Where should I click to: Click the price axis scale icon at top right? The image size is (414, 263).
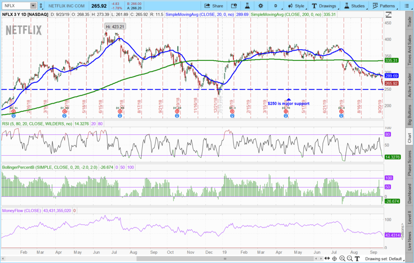pyautogui.click(x=389, y=15)
